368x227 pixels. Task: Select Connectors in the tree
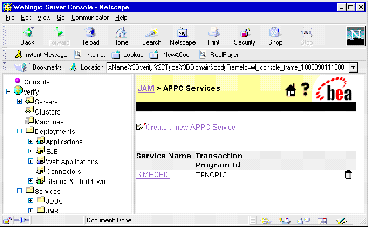point(63,172)
